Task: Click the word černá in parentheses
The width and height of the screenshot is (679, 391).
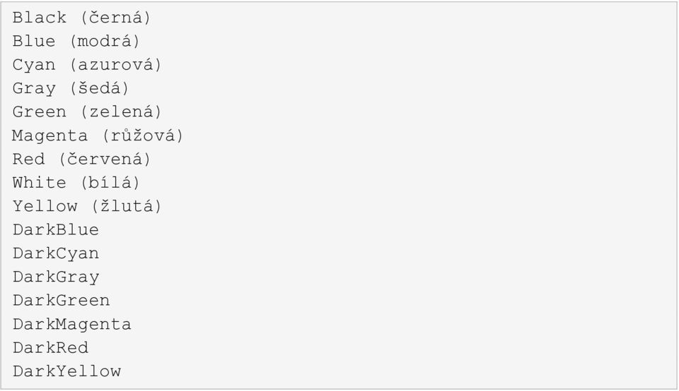Action: click(115, 18)
